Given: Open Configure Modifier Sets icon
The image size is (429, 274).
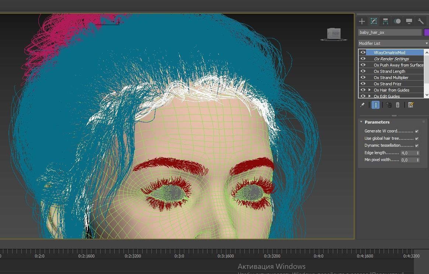Looking at the screenshot, I should click(x=411, y=105).
